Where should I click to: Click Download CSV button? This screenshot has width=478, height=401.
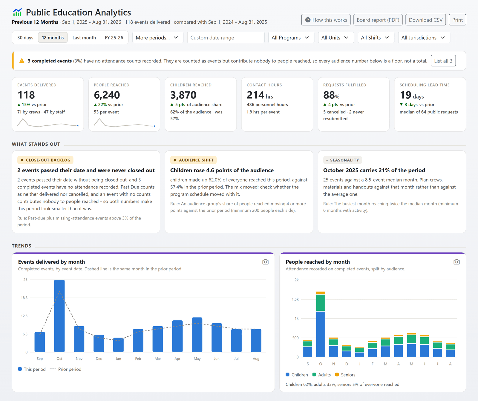(426, 20)
